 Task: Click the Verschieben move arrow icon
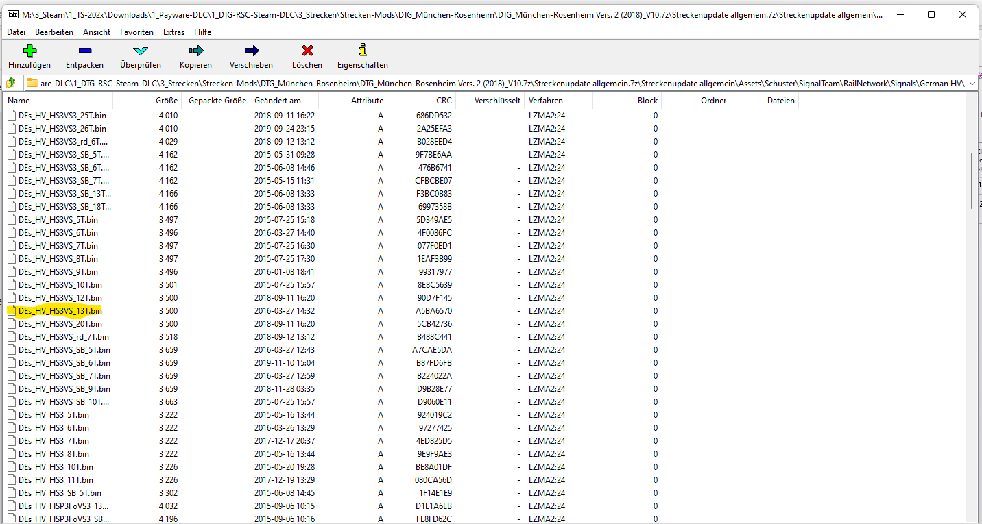[x=251, y=51]
